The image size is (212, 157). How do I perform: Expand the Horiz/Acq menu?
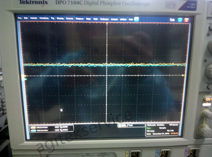tap(44, 18)
